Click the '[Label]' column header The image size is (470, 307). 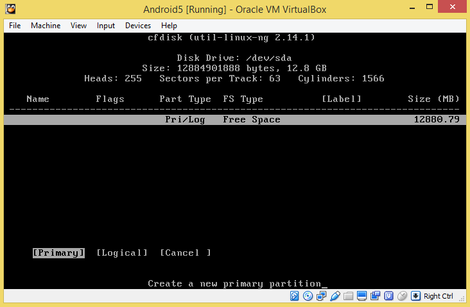342,99
